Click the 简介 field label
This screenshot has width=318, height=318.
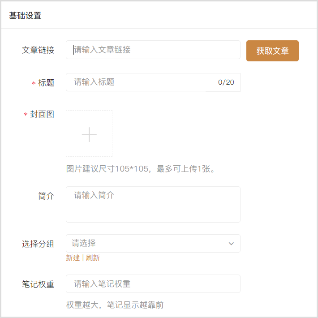coord(46,196)
